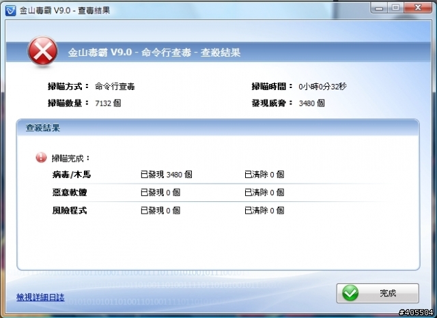Click the banner title 命令行查毒 - 查殺結果
Image resolution: width=437 pixels, height=318 pixels.
click(x=191, y=53)
